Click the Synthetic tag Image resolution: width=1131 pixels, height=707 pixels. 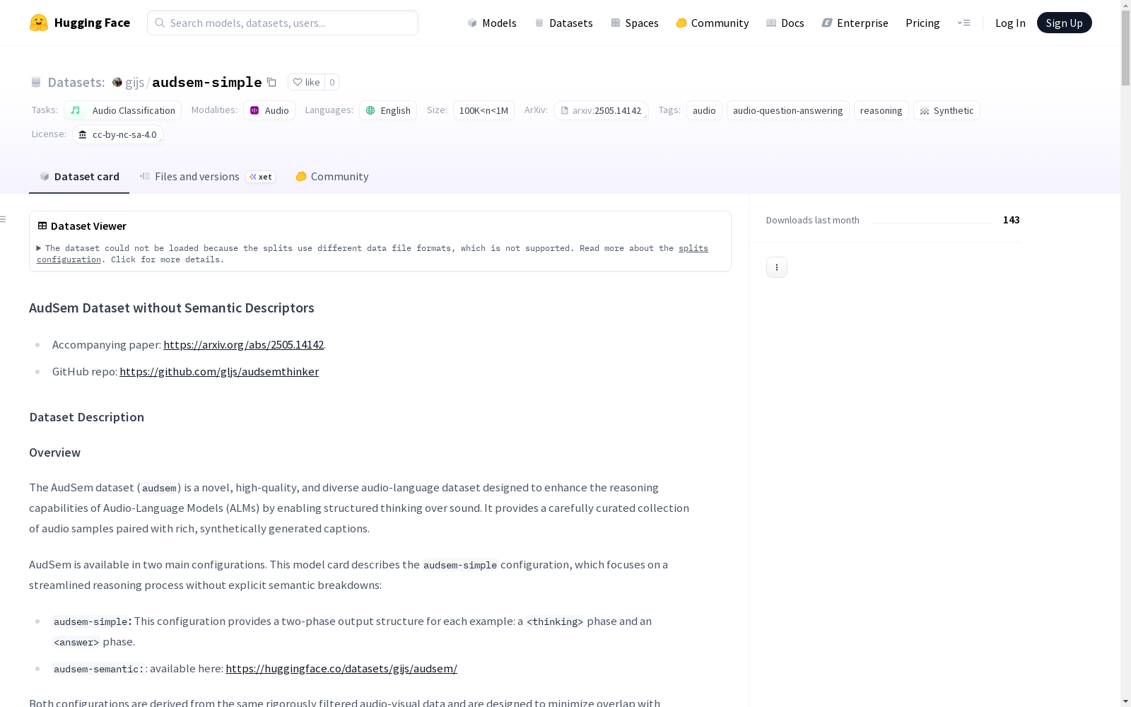[x=947, y=110]
